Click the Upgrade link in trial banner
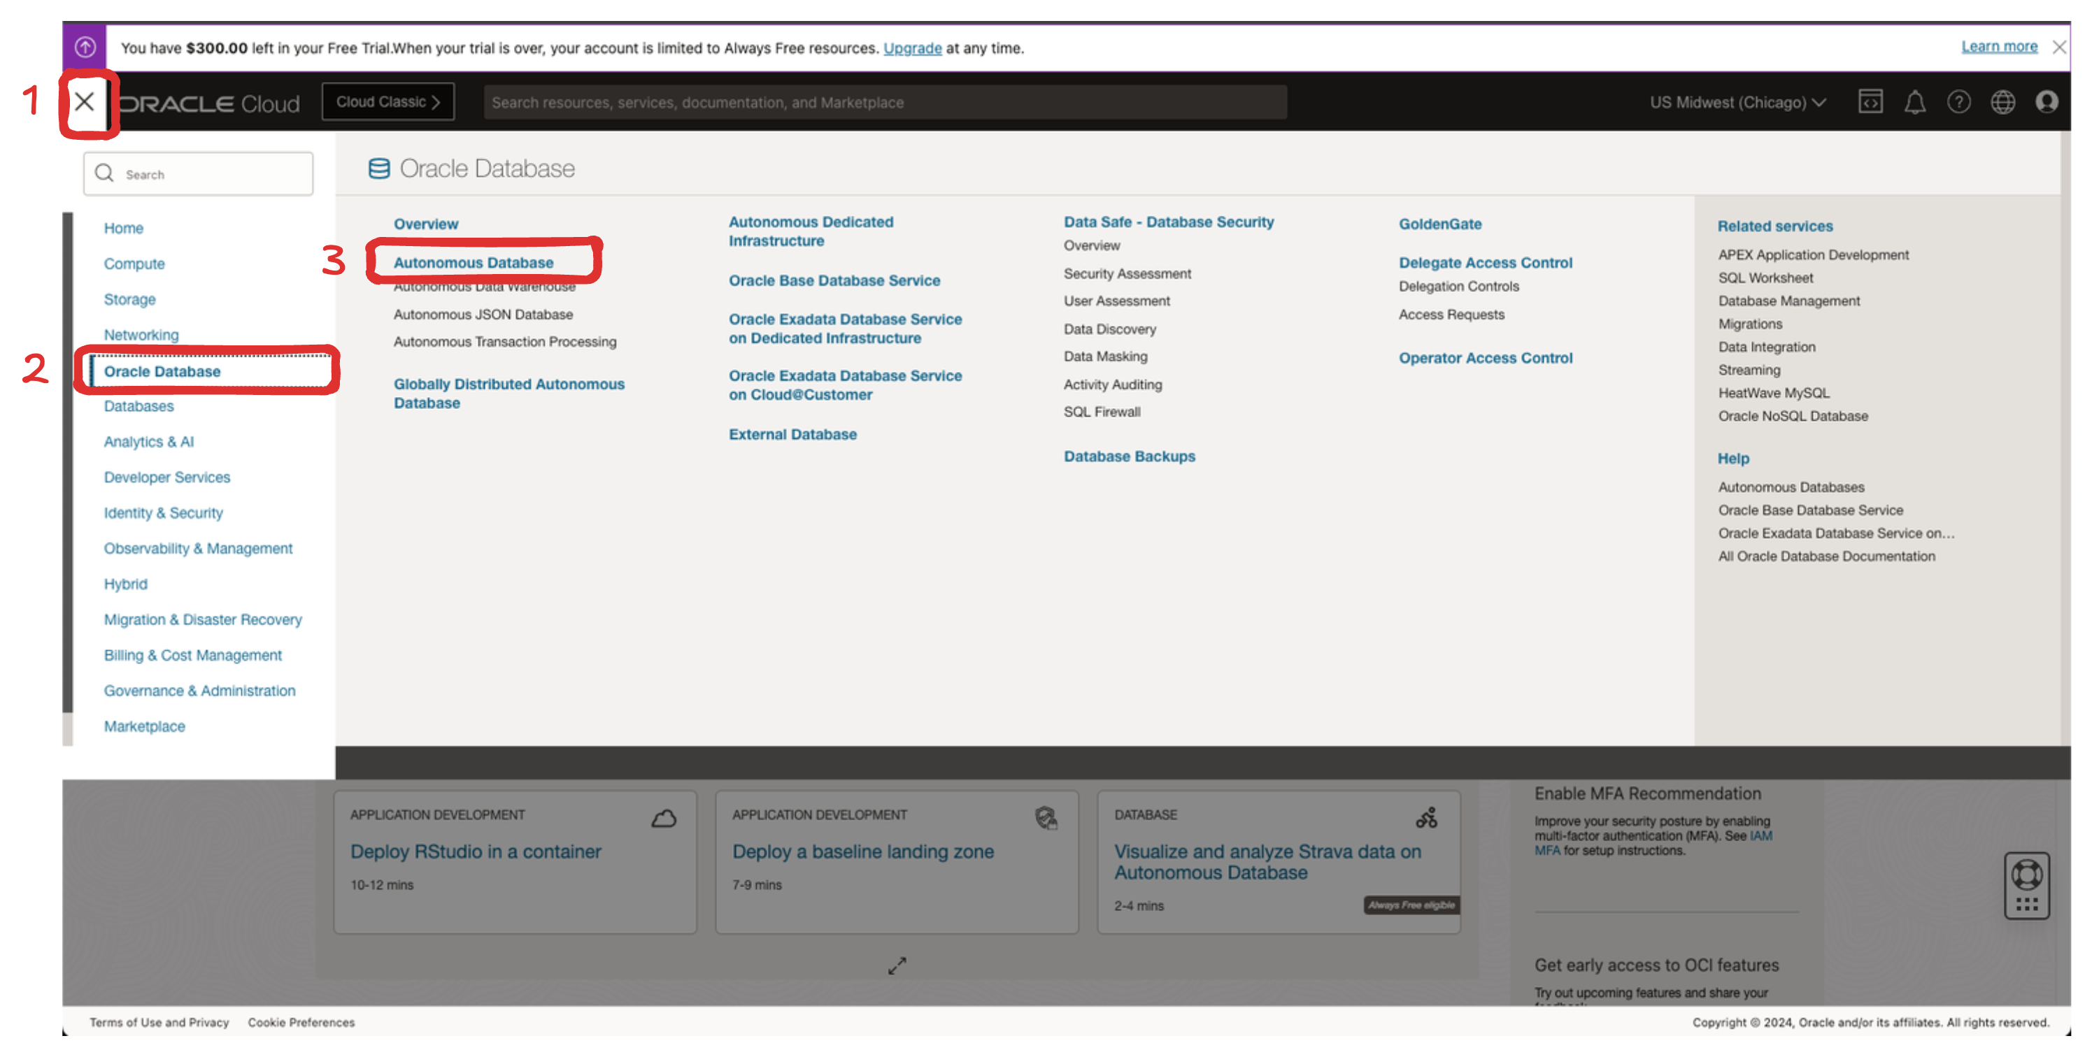The image size is (2092, 1057). pyautogui.click(x=912, y=48)
